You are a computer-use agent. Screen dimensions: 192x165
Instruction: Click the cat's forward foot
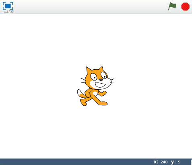[103, 103]
